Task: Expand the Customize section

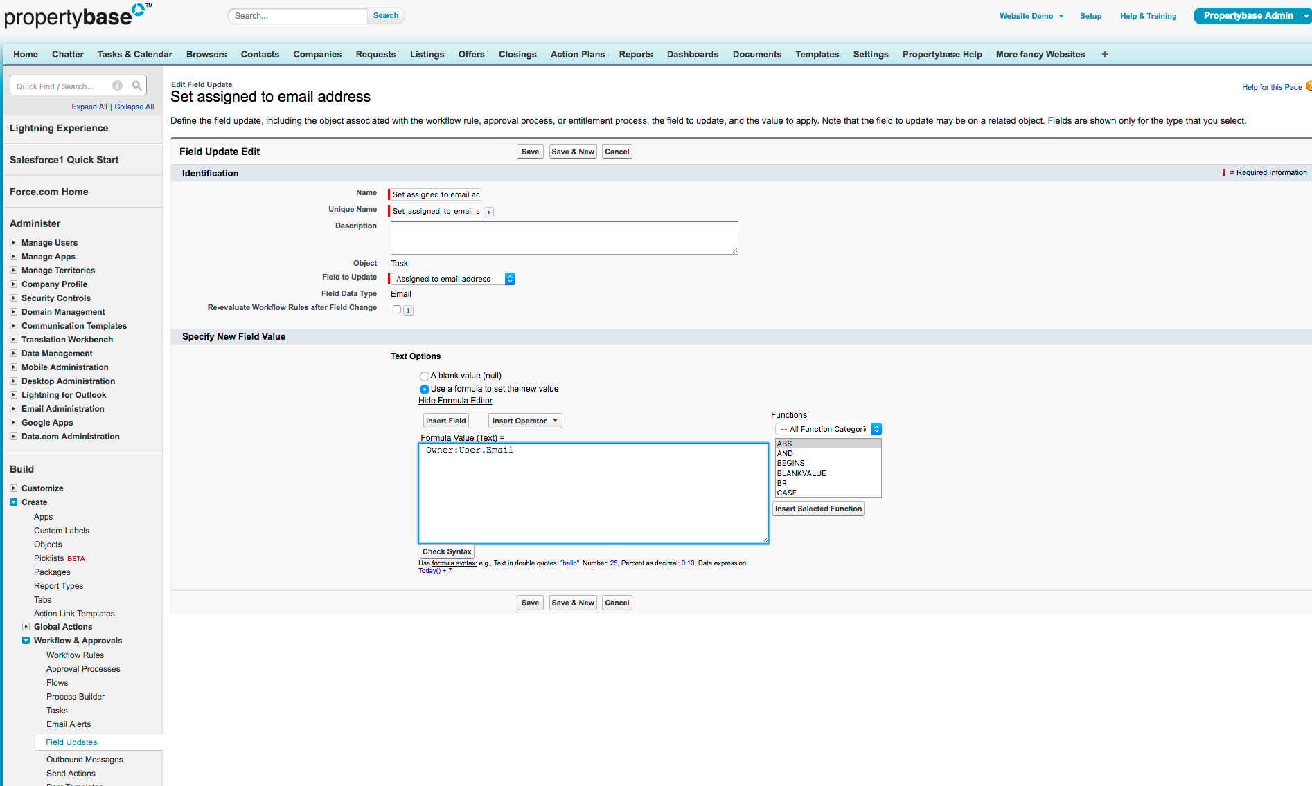Action: tap(13, 488)
